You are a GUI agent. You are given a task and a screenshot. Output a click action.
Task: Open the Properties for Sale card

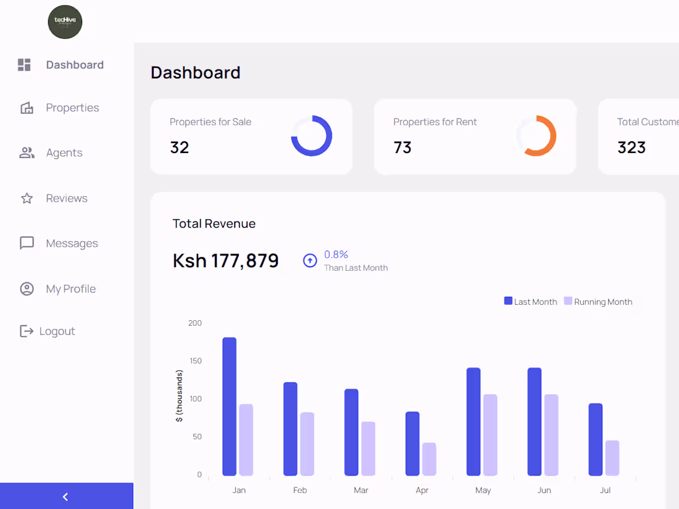point(251,137)
